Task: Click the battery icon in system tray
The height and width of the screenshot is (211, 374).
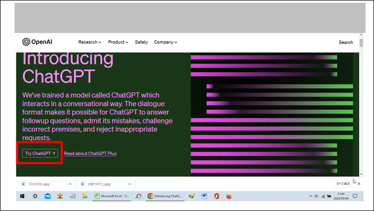Action: 329,196
